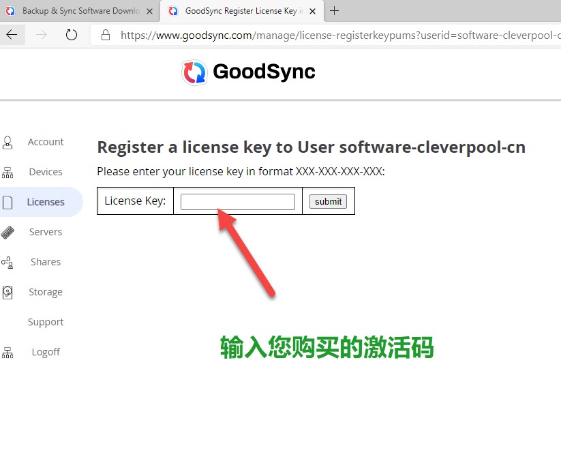Click the 'Register a license key' heading

(312, 147)
